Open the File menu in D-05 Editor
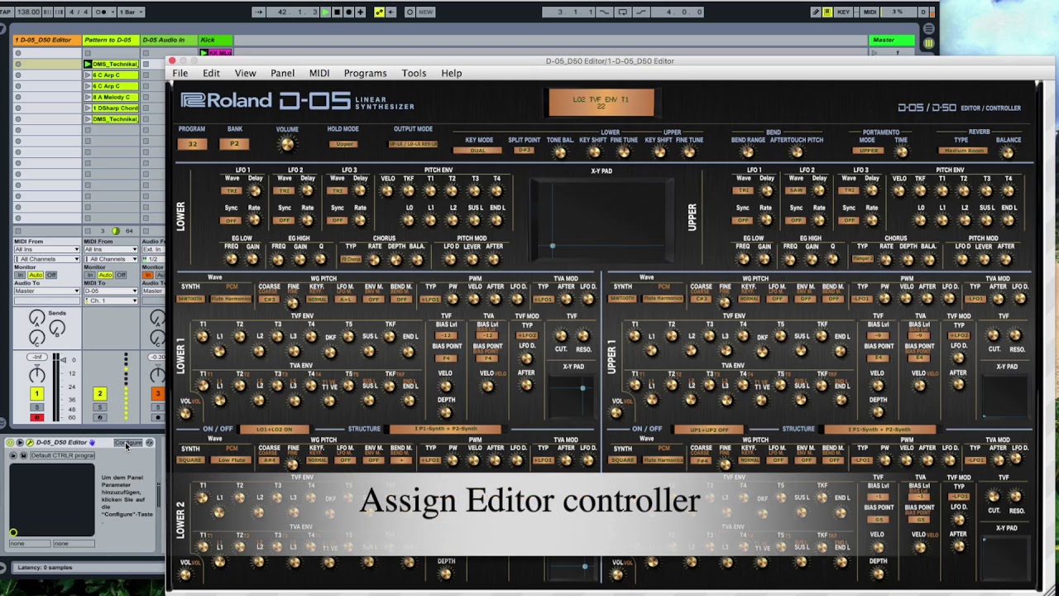1059x596 pixels. point(180,73)
